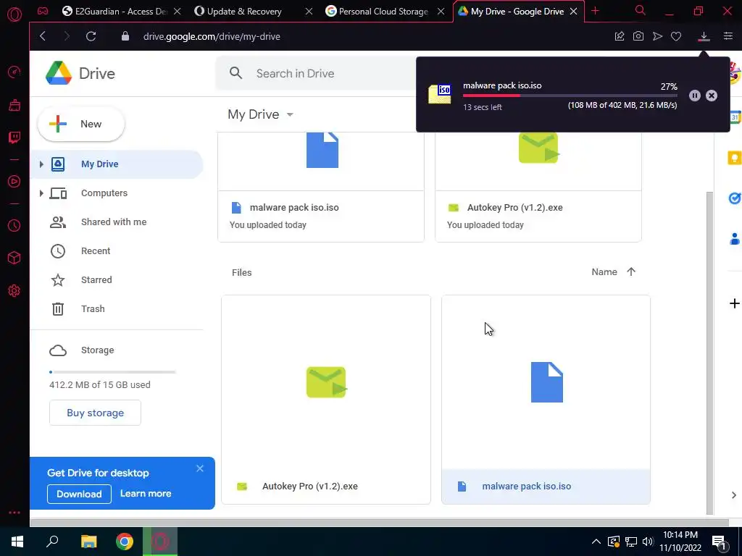Open Twitch panel in sidebar
The width and height of the screenshot is (742, 556).
[x=14, y=138]
